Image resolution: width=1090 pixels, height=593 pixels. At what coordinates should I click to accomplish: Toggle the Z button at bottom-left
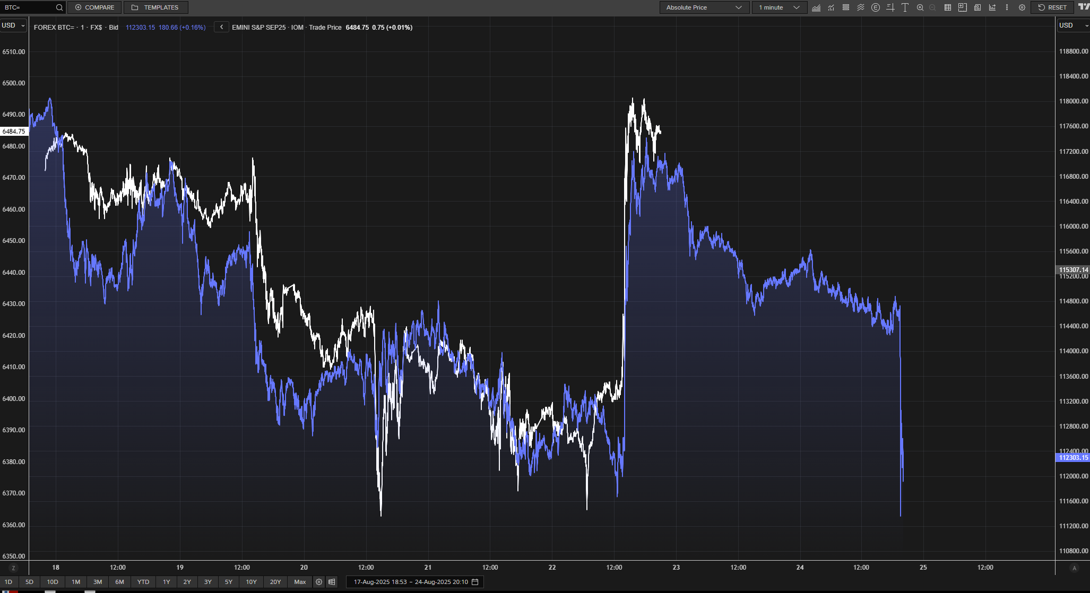[x=13, y=568]
